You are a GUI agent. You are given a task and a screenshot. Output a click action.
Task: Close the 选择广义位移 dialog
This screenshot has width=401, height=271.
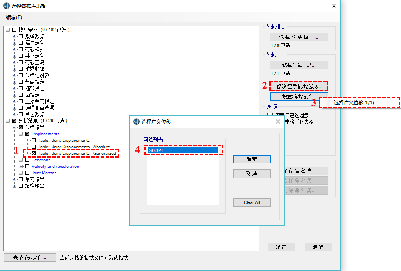click(x=278, y=121)
